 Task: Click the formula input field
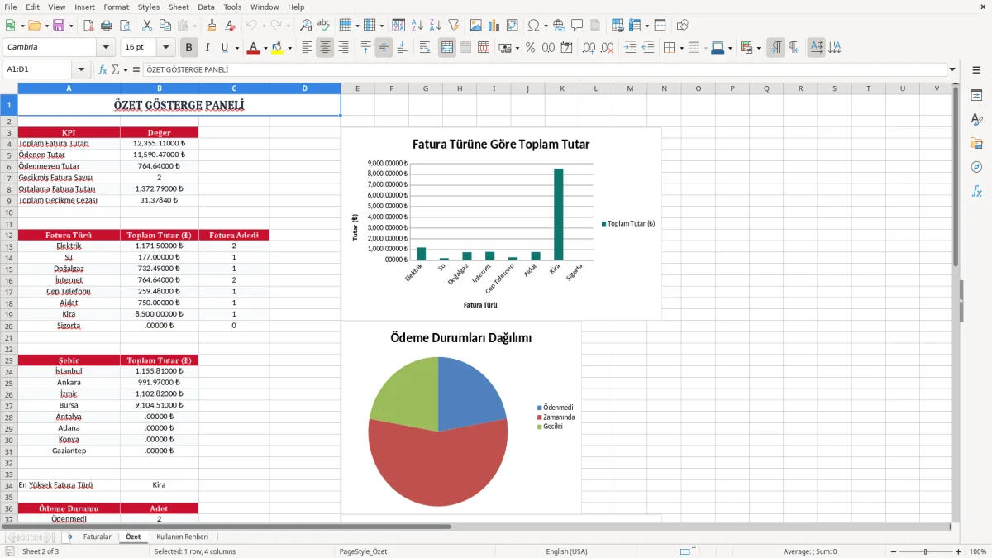[x=544, y=70]
